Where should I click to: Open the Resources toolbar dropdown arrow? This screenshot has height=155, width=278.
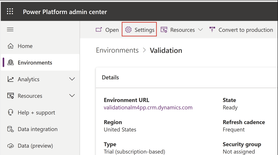pyautogui.click(x=200, y=30)
